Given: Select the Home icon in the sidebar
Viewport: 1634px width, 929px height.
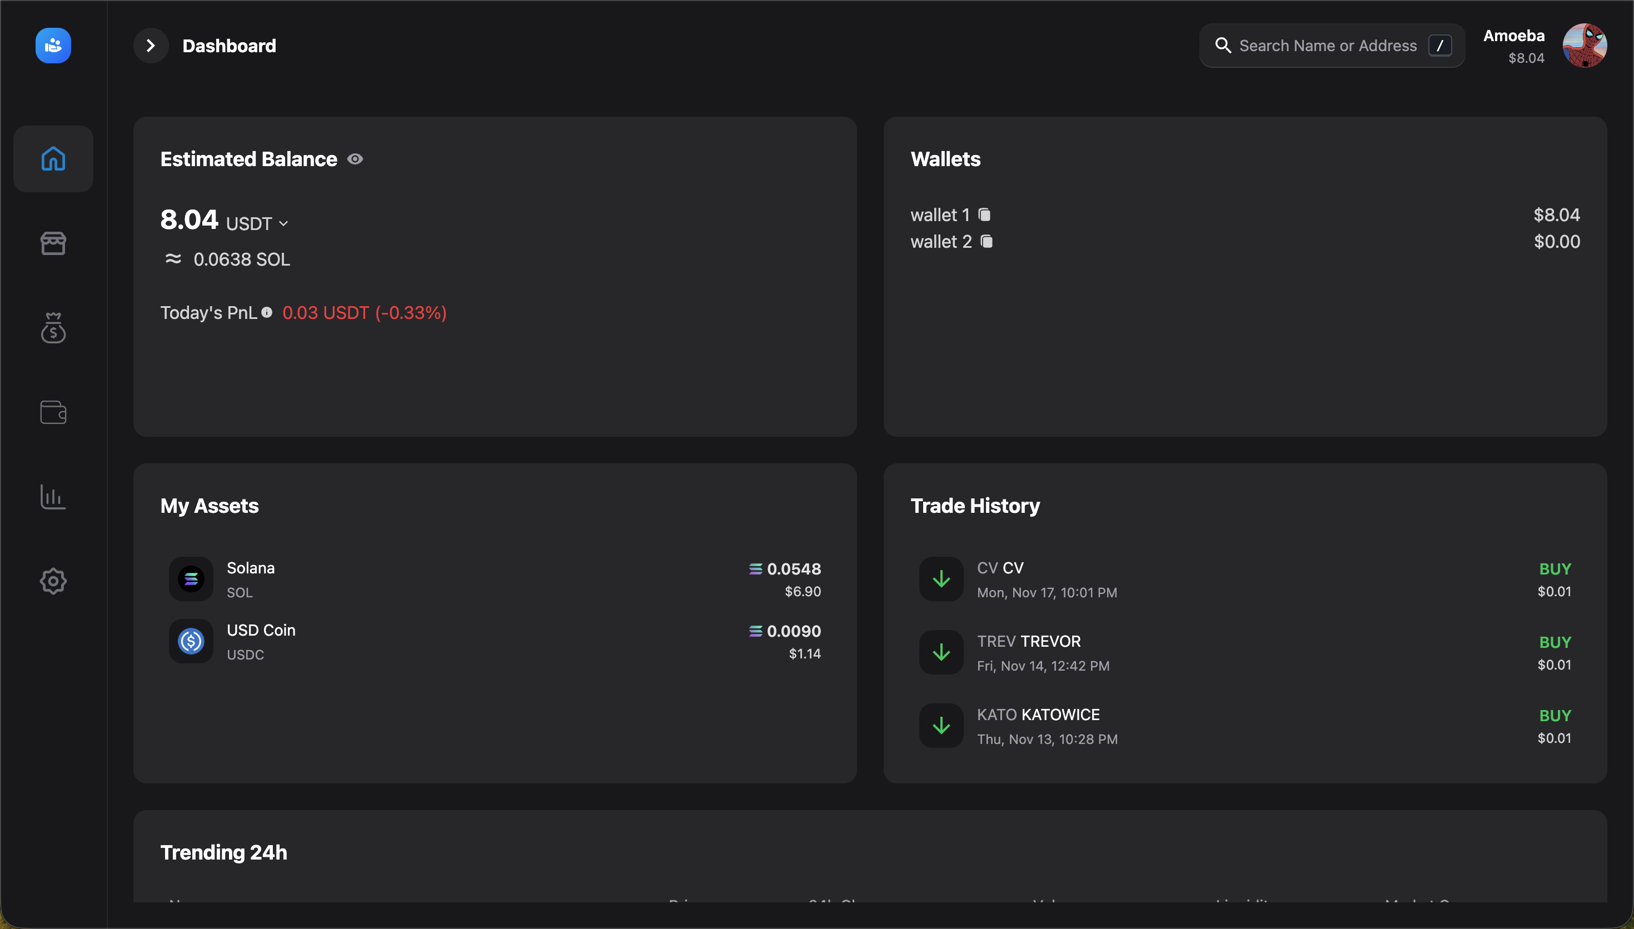Looking at the screenshot, I should tap(53, 158).
